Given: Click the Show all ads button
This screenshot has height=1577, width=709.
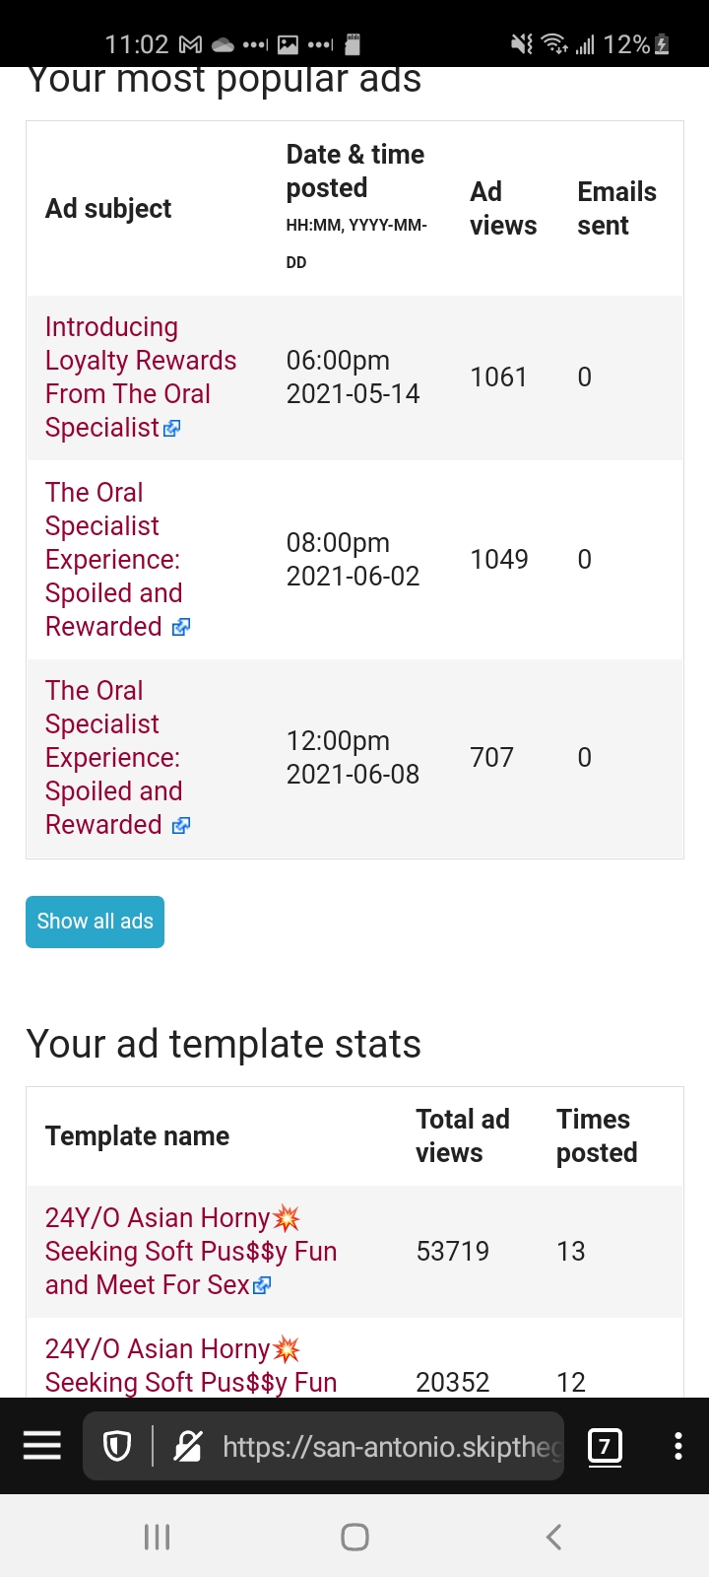Looking at the screenshot, I should tap(95, 922).
